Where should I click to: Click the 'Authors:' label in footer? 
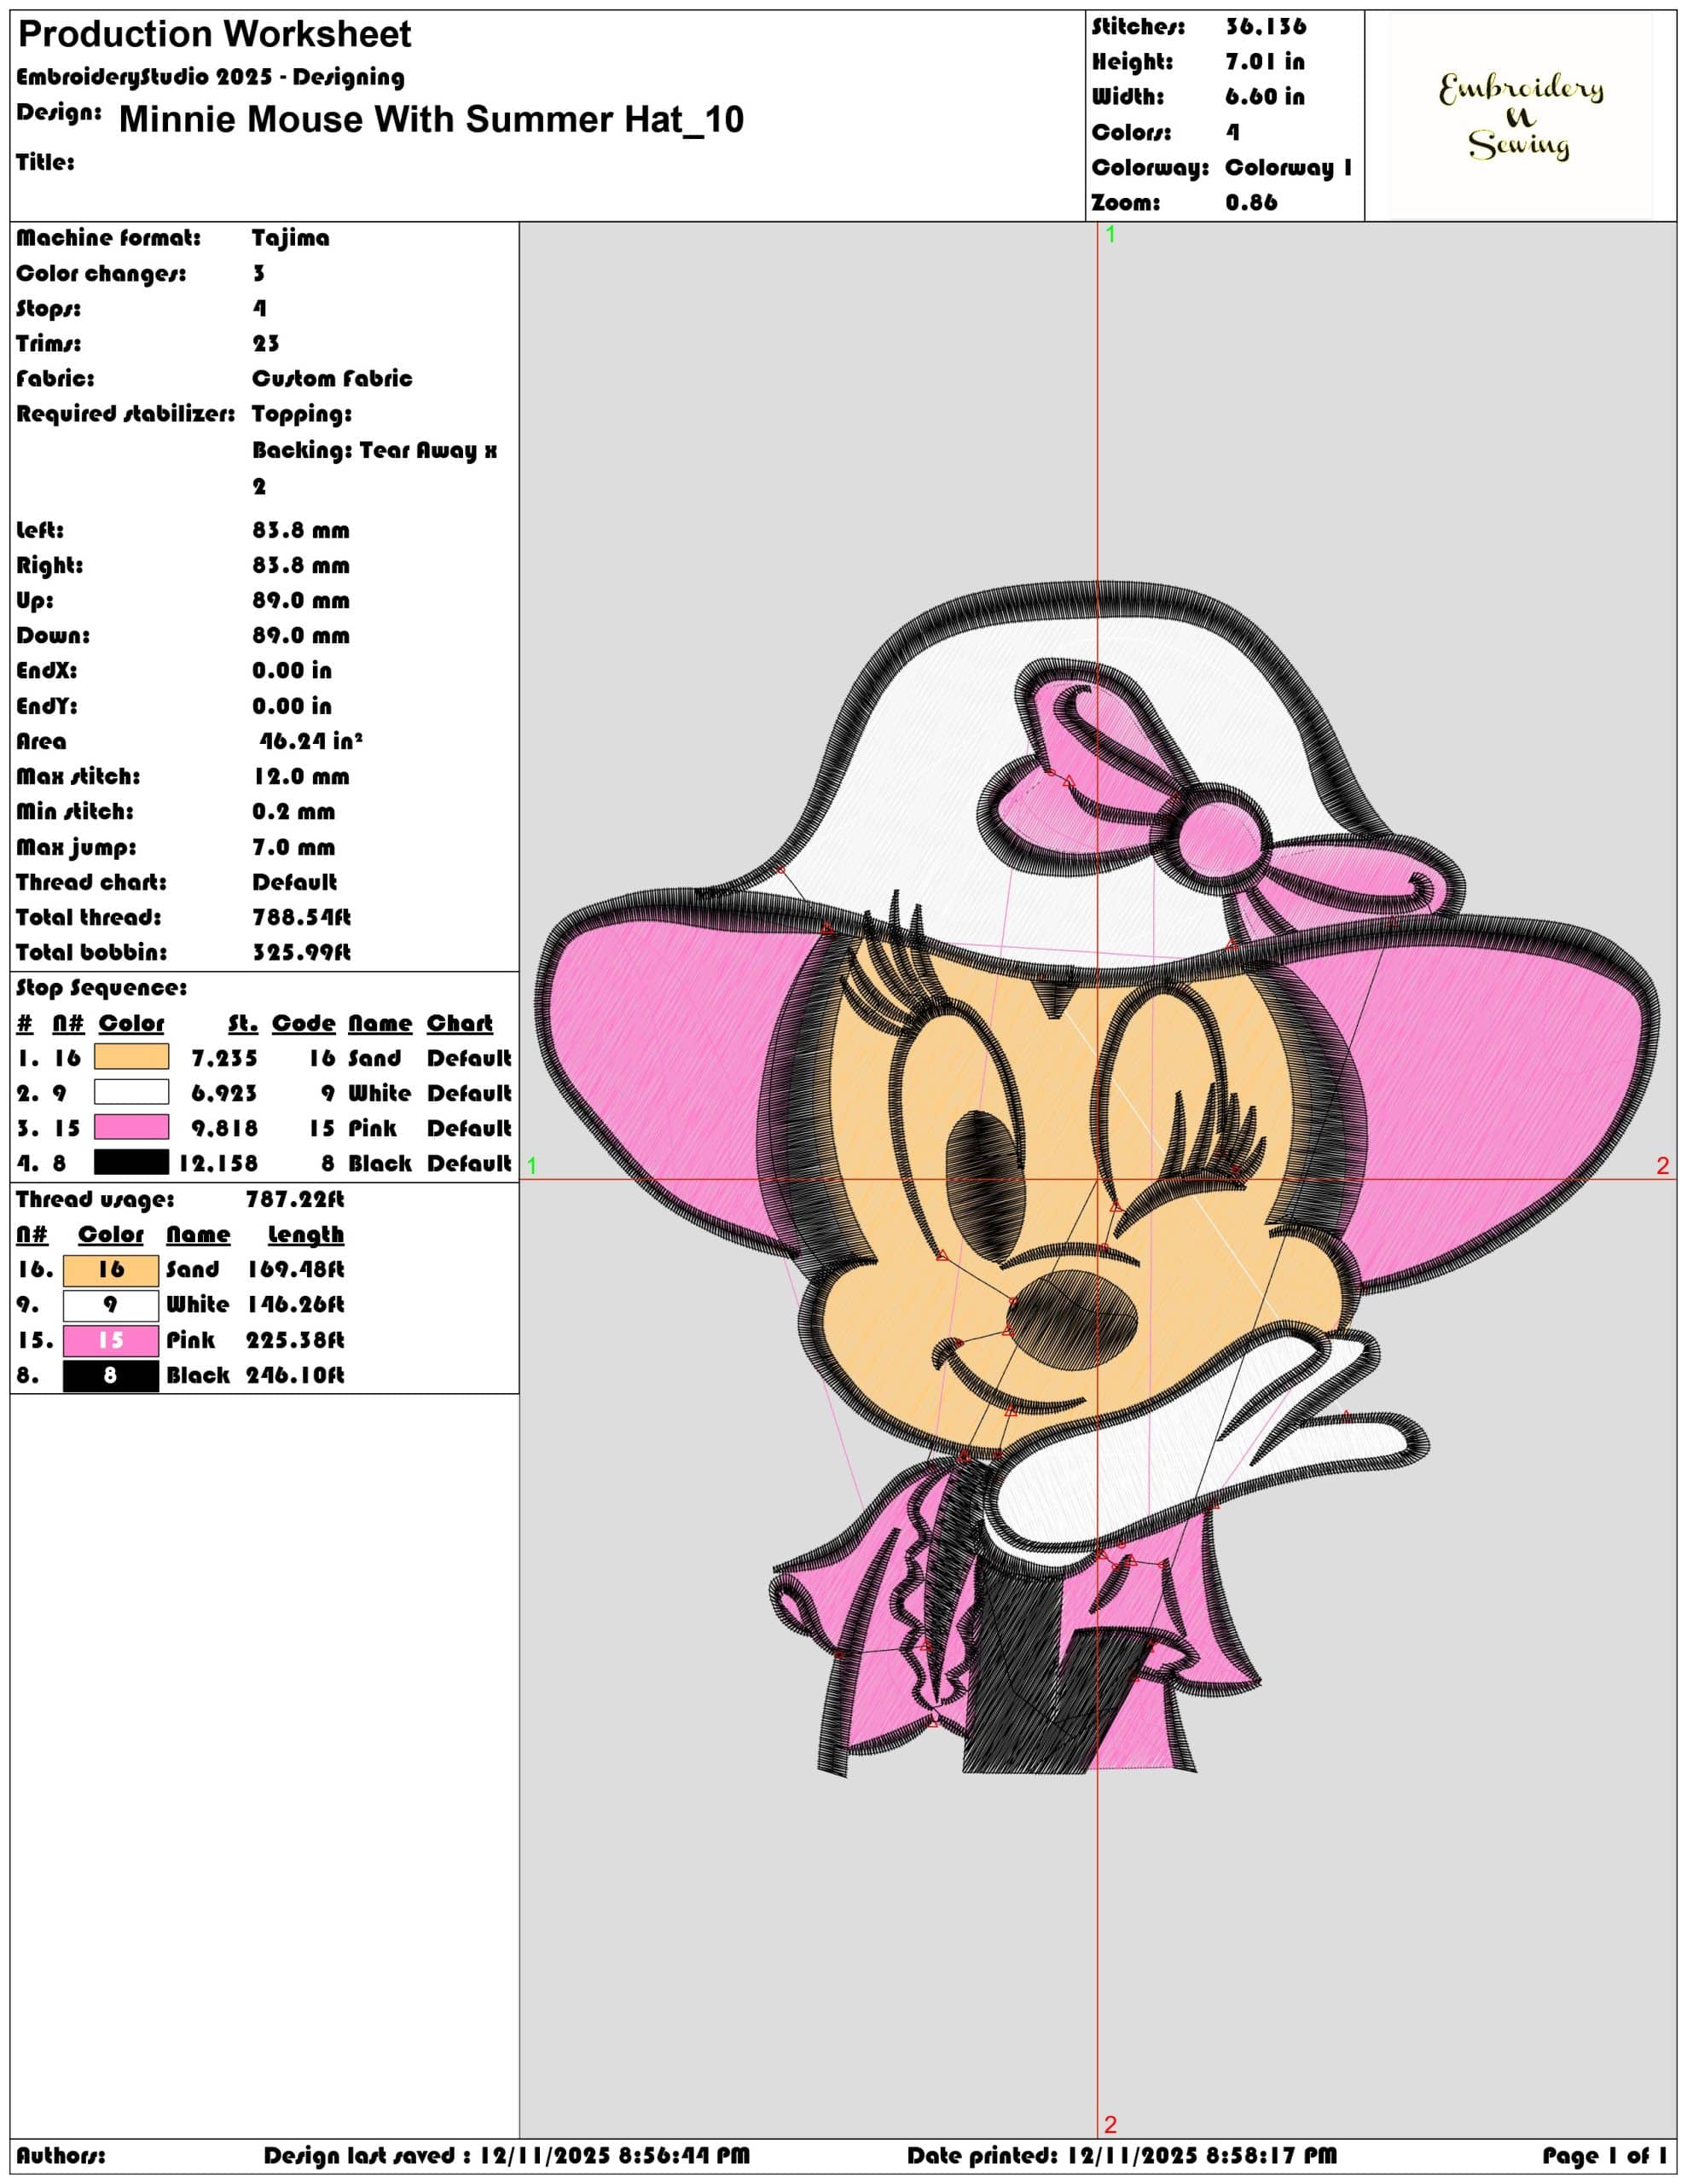[60, 2156]
